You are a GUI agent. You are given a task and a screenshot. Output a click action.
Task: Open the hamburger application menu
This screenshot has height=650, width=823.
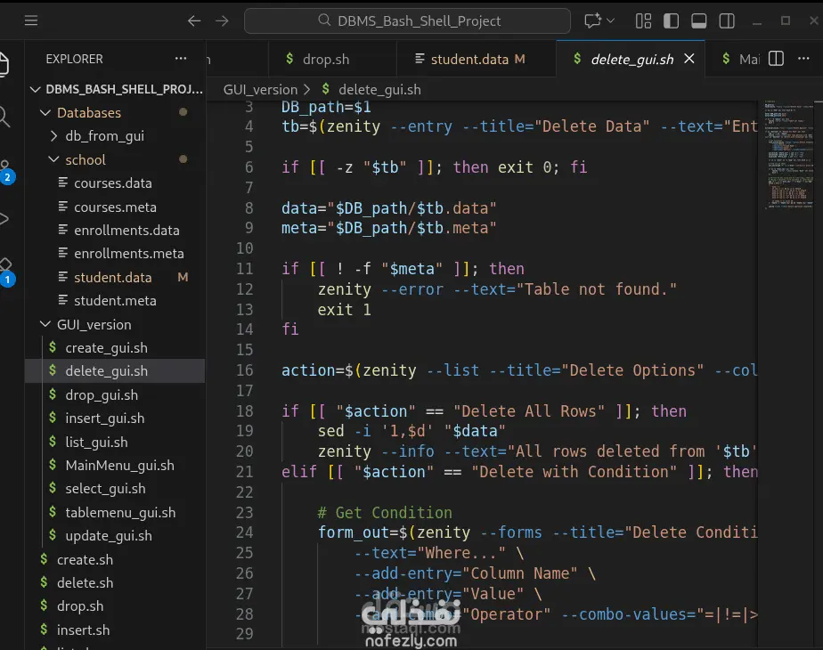pos(31,20)
